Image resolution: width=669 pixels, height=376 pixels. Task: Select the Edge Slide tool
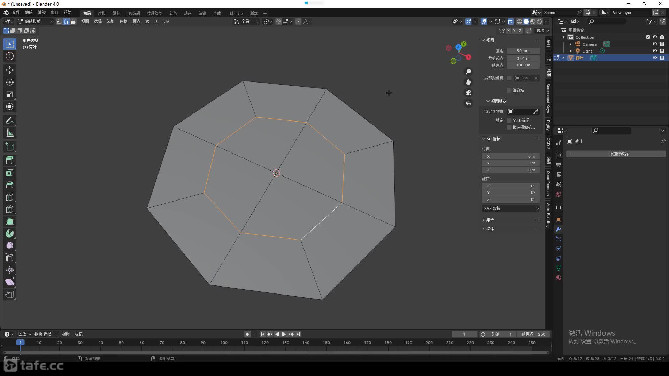coord(10,258)
